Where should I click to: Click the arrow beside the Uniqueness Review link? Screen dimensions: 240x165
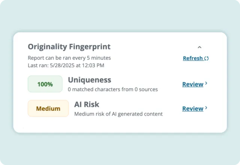(x=206, y=84)
